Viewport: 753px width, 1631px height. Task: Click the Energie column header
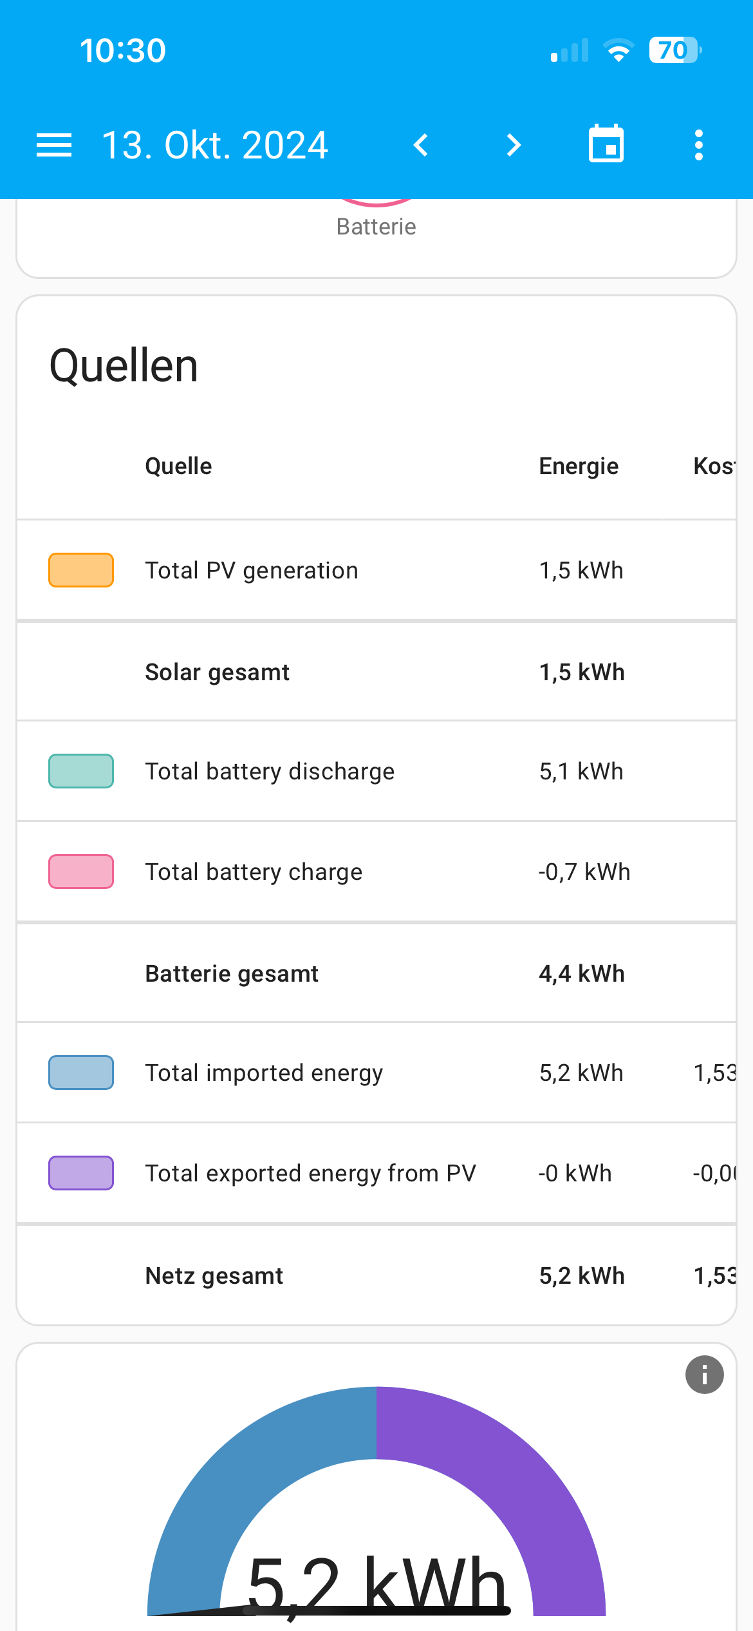coord(579,466)
